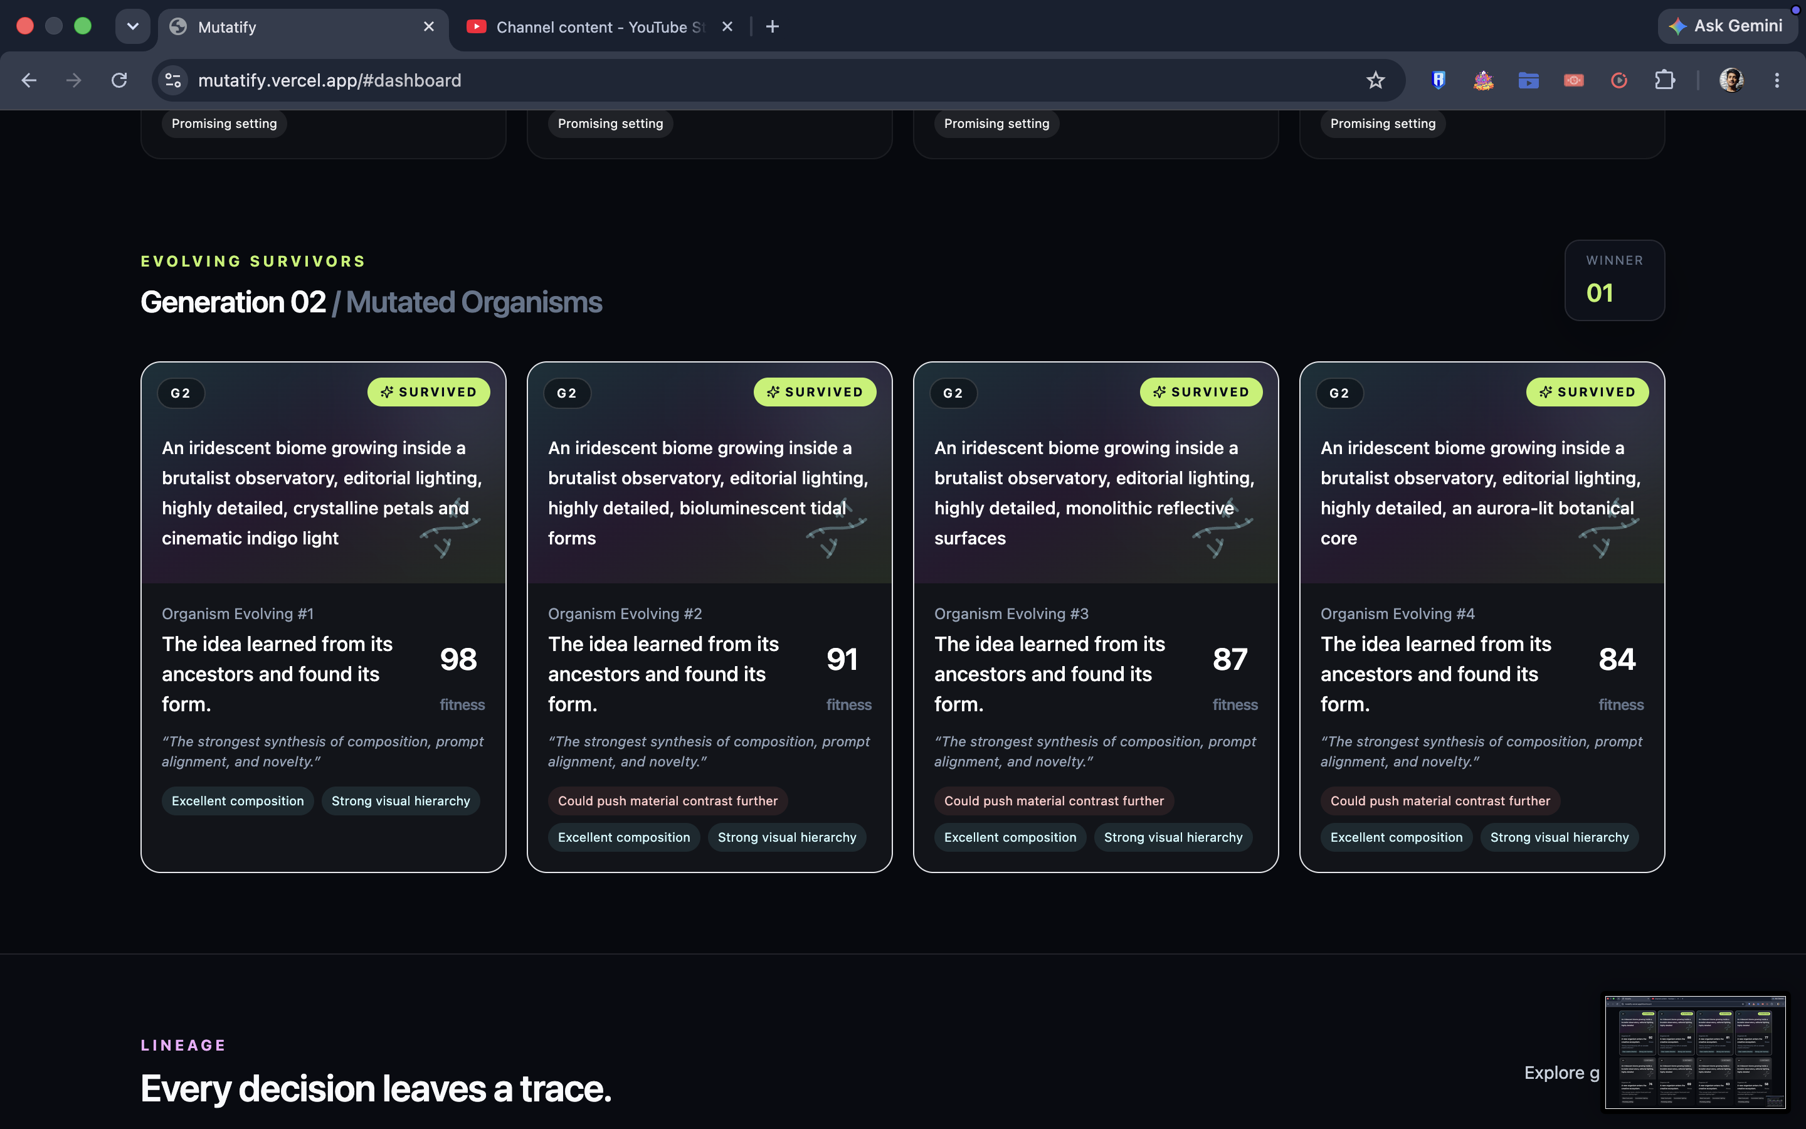The height and width of the screenshot is (1129, 1806).
Task: Click G2 tag on the bioluminescent tidal card
Action: pos(567,393)
